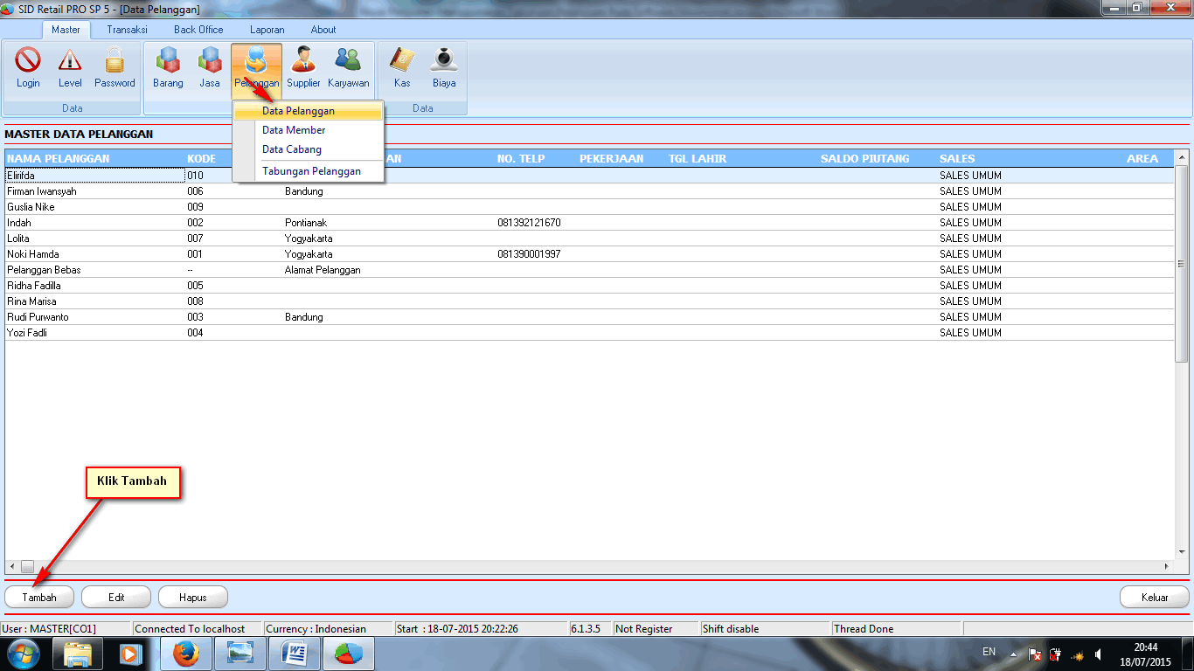Open the Karyawan employees icon

[349, 68]
